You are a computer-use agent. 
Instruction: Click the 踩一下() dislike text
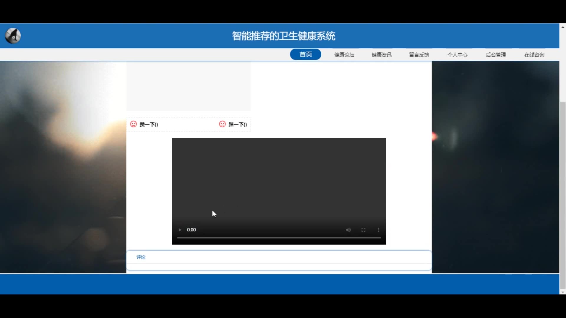coord(238,125)
